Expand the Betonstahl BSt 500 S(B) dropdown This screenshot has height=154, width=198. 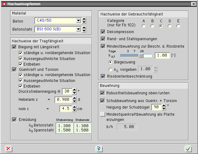78,29
